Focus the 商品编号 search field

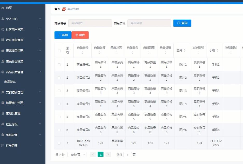click(x=90, y=23)
